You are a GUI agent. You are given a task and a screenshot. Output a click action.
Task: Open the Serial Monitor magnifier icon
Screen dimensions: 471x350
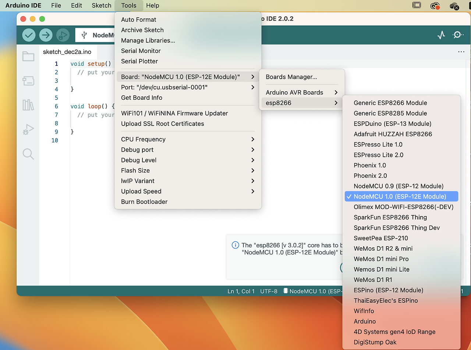(x=458, y=35)
